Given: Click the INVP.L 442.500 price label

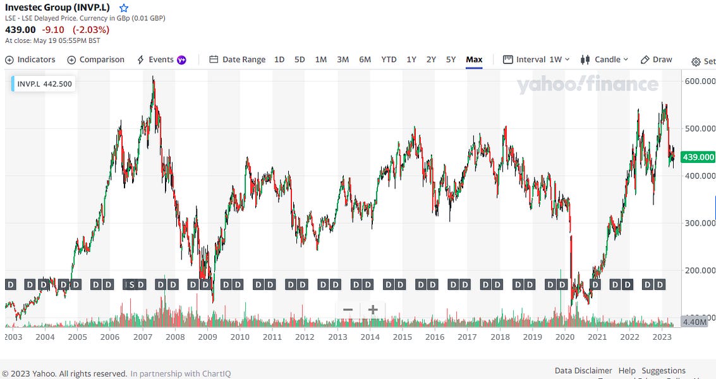Looking at the screenshot, I should point(42,83).
